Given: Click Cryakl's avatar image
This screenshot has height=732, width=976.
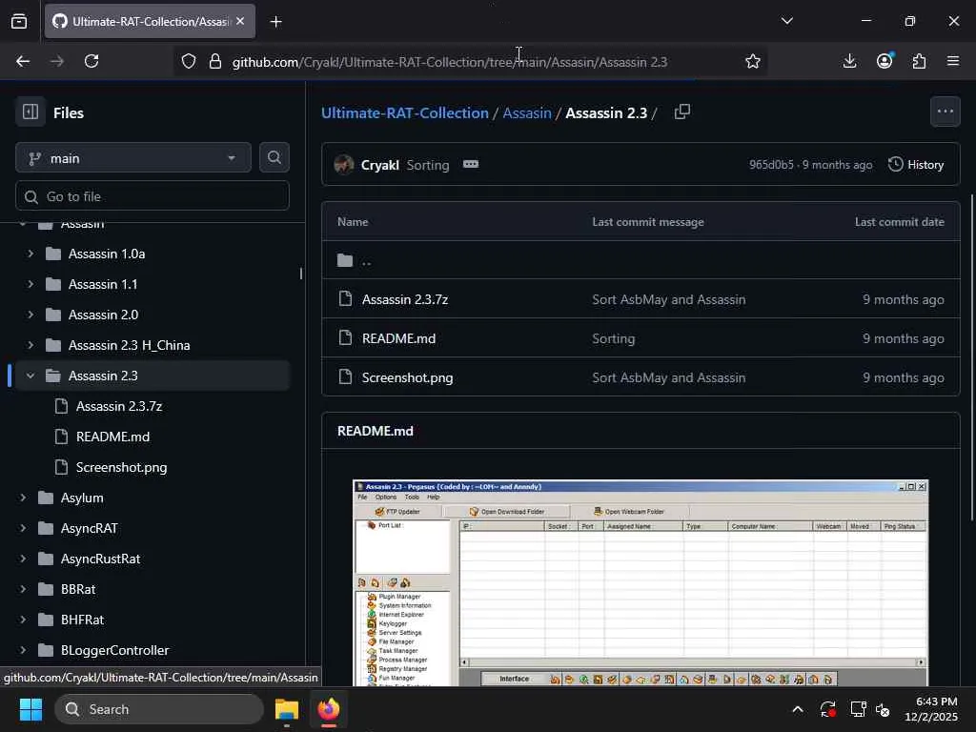Looking at the screenshot, I should coord(344,164).
